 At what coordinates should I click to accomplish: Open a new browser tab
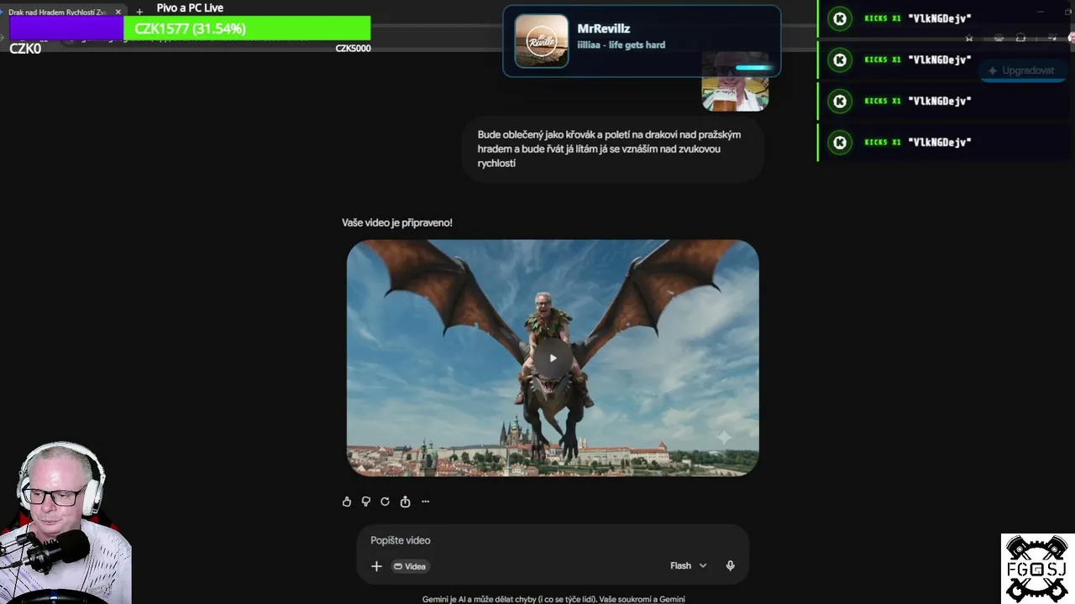(139, 12)
